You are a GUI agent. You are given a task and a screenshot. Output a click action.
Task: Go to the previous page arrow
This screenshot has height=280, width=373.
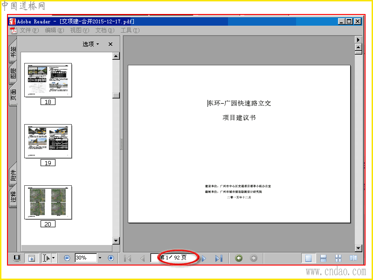143,259
